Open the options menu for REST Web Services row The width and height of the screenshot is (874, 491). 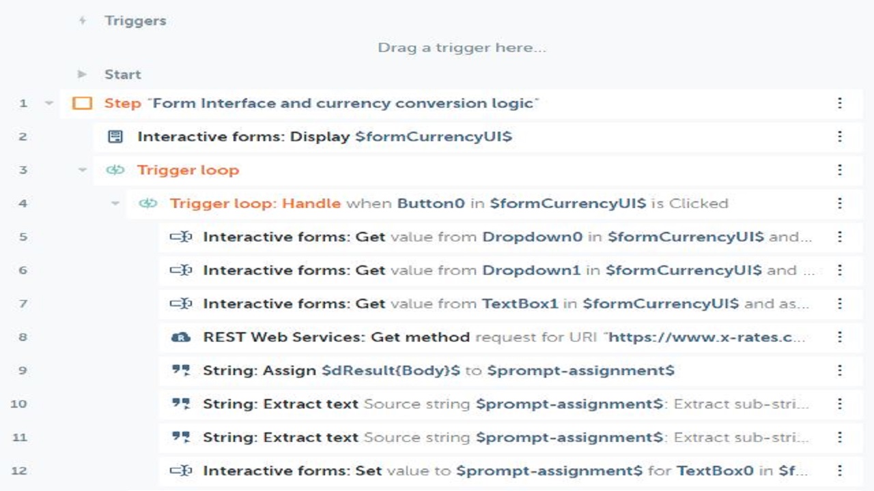pos(840,337)
